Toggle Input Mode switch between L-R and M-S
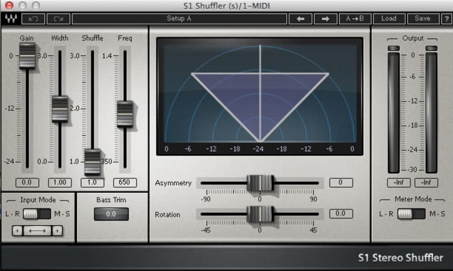The height and width of the screenshot is (271, 453). (37, 214)
